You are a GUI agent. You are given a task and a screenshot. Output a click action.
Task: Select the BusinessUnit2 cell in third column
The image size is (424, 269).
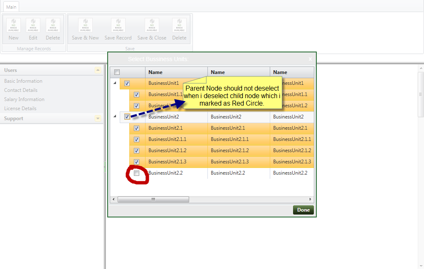point(292,117)
